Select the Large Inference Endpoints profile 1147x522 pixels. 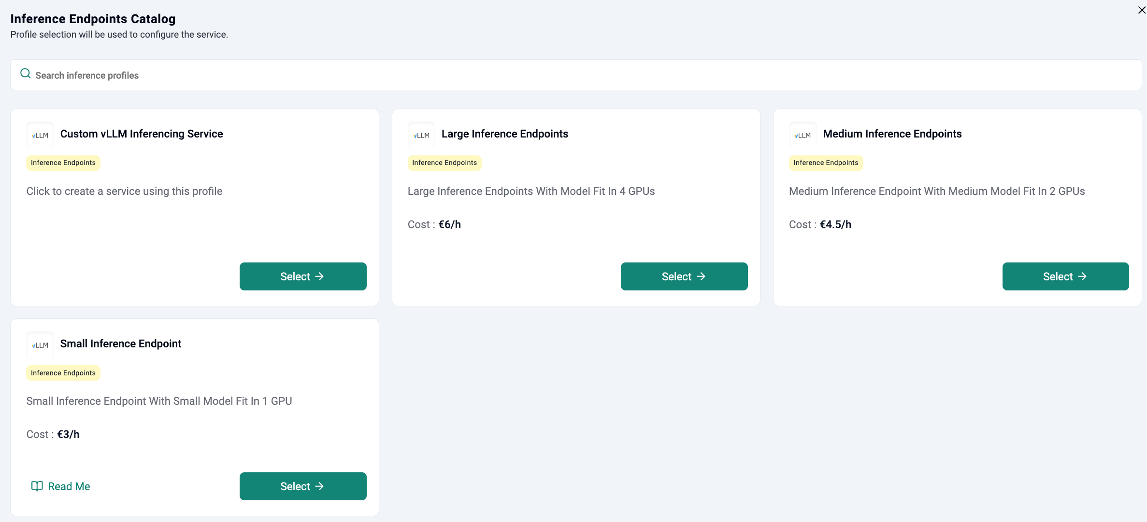[684, 276]
